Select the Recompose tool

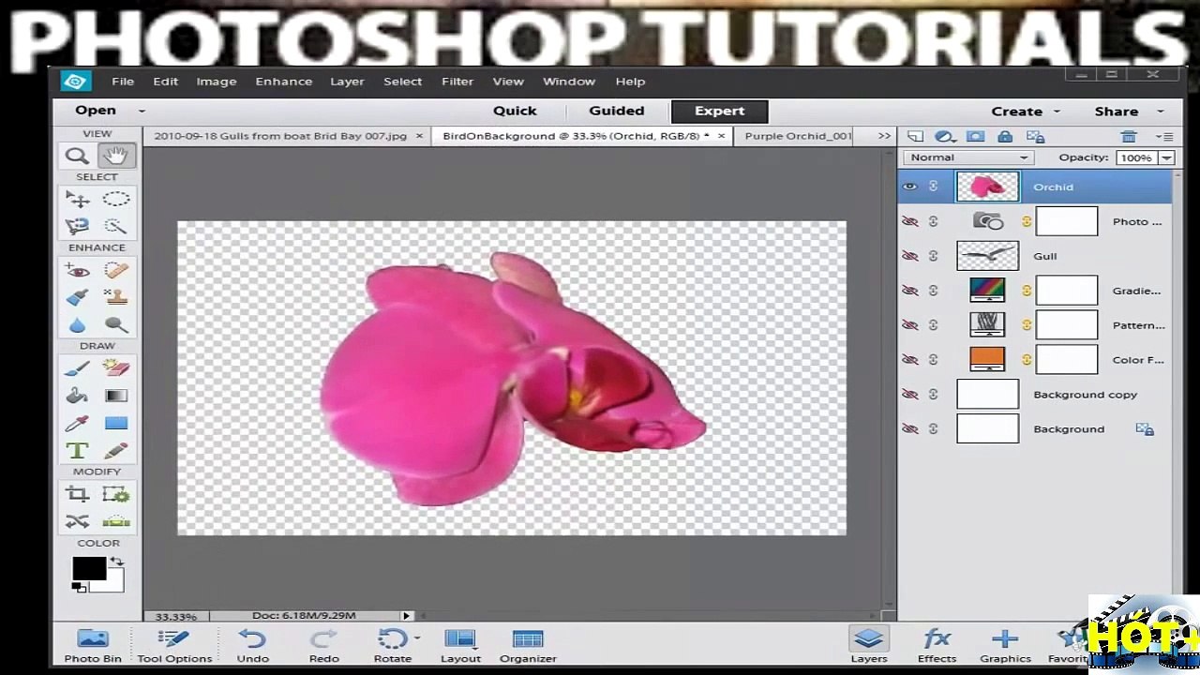[115, 494]
